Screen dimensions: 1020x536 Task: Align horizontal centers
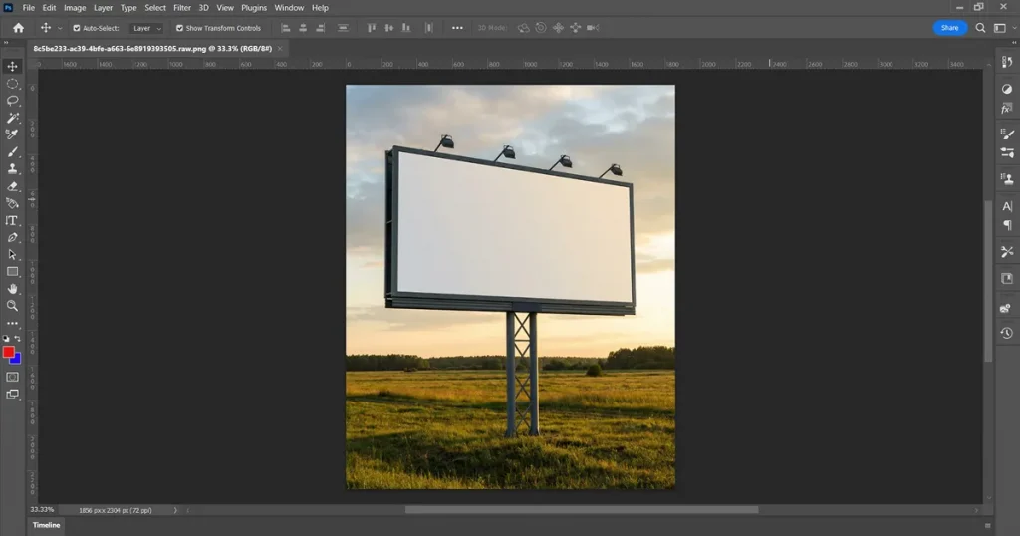click(303, 28)
